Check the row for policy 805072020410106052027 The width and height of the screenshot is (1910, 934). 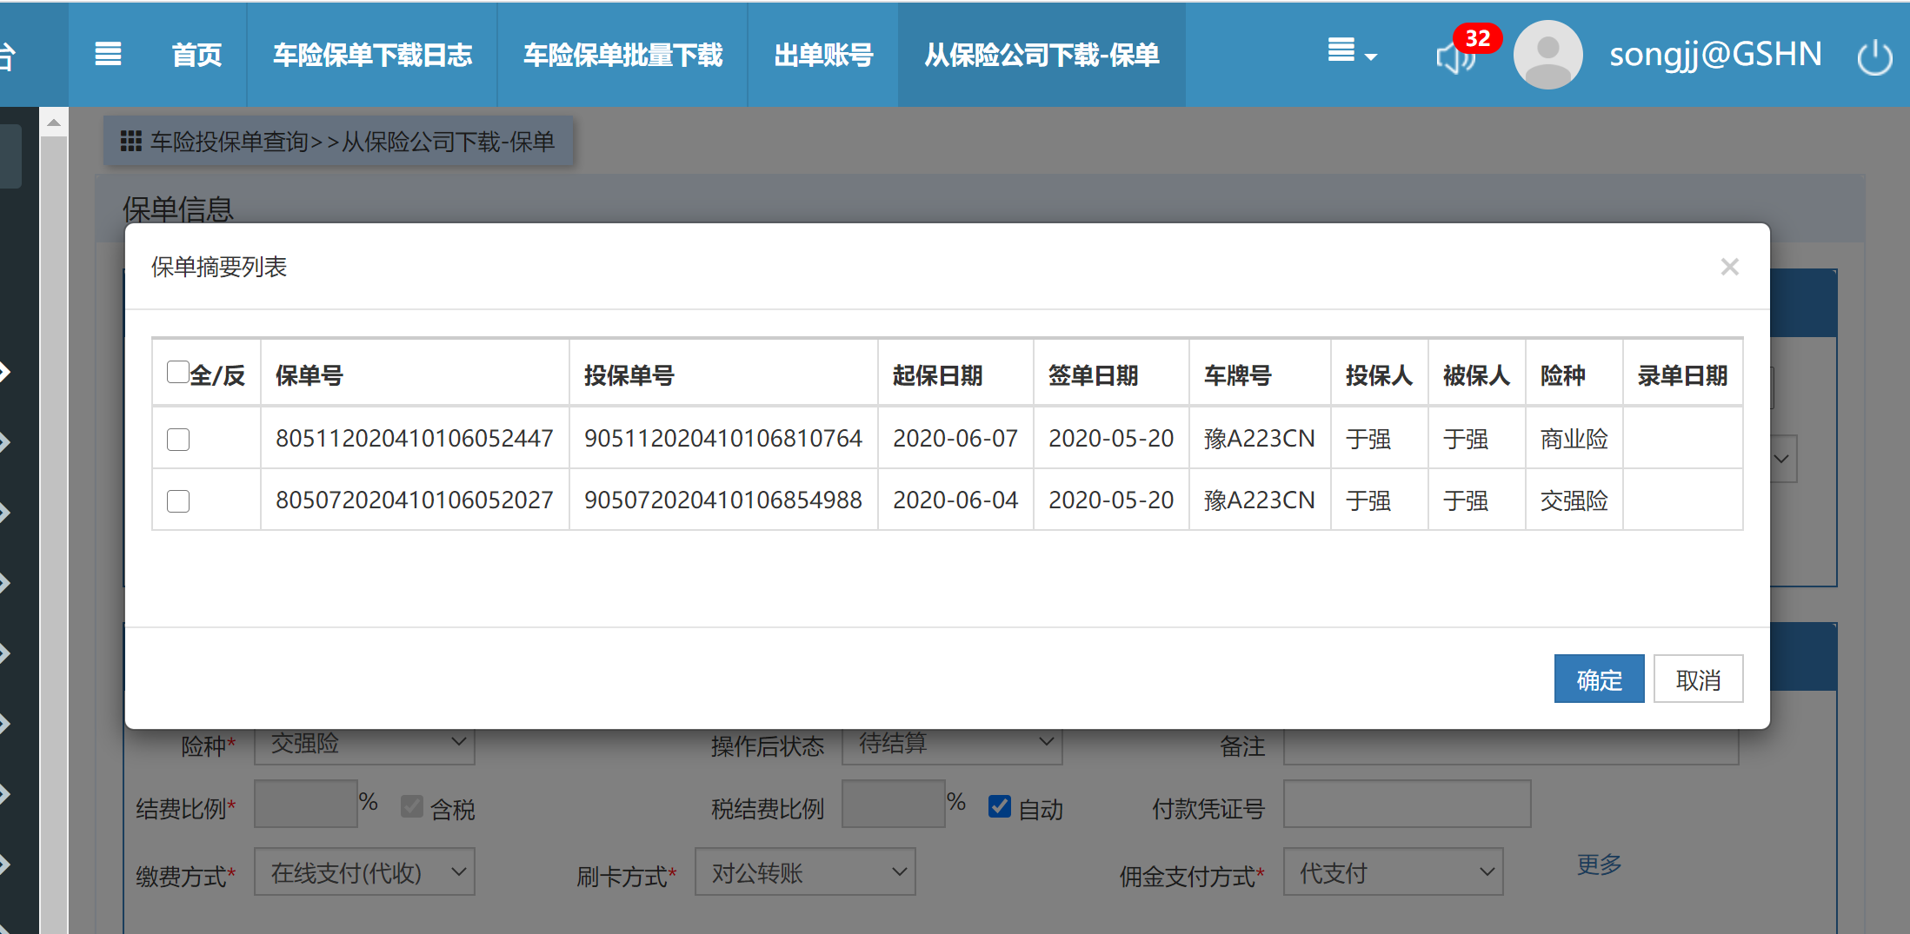pos(178,501)
